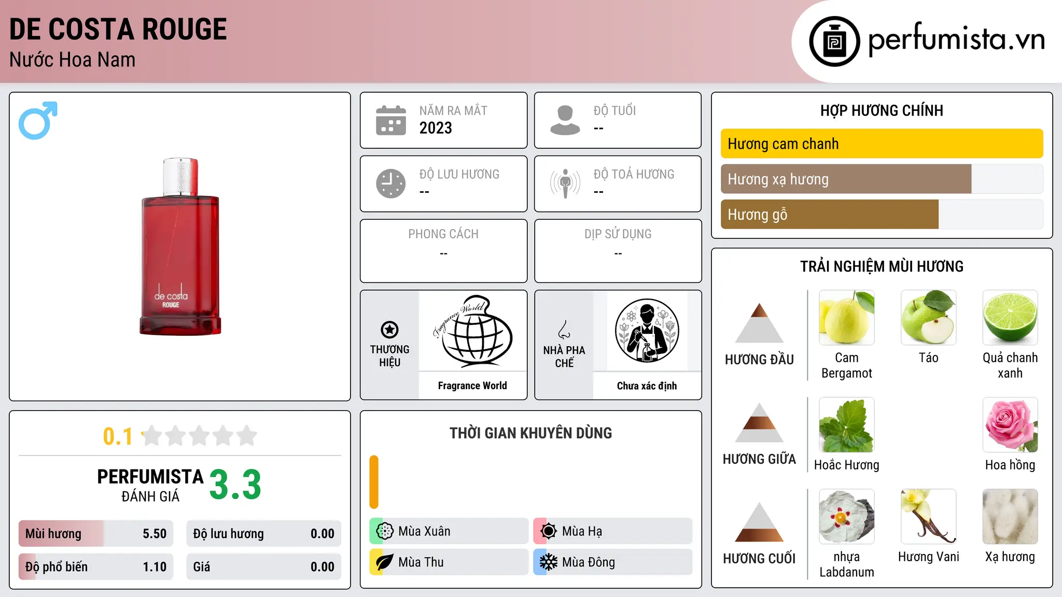Click the Thời gian khuyên dùng heading
The height and width of the screenshot is (597, 1062).
click(530, 433)
